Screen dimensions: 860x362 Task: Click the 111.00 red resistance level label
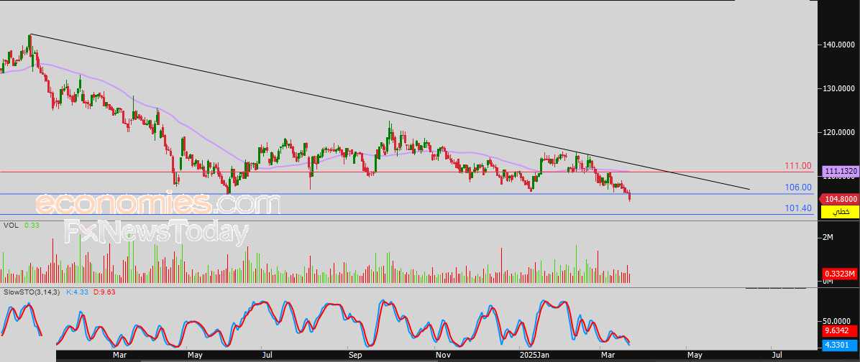point(798,165)
